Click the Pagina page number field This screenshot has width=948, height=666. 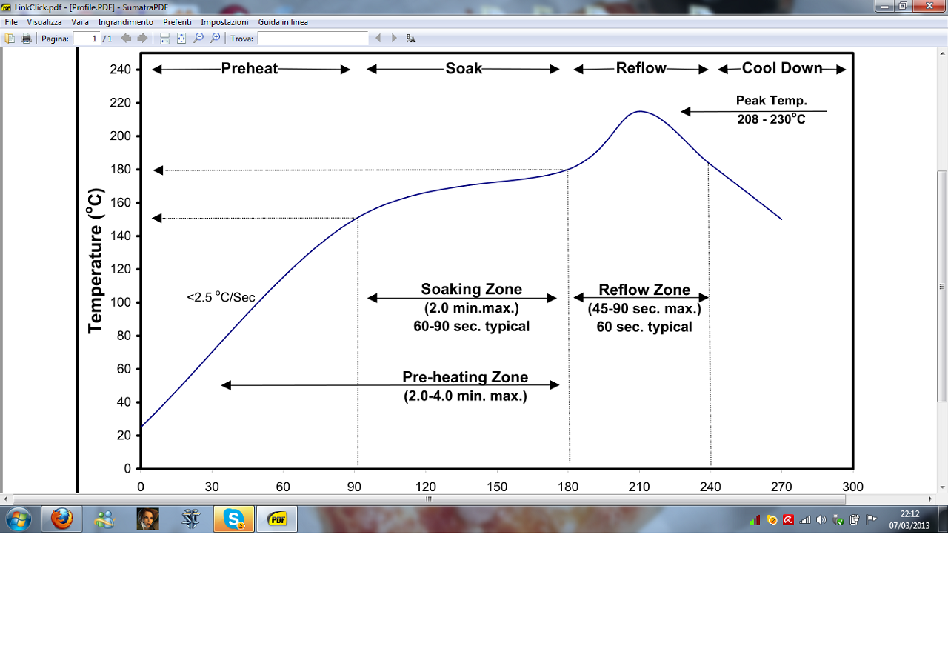[x=87, y=38]
